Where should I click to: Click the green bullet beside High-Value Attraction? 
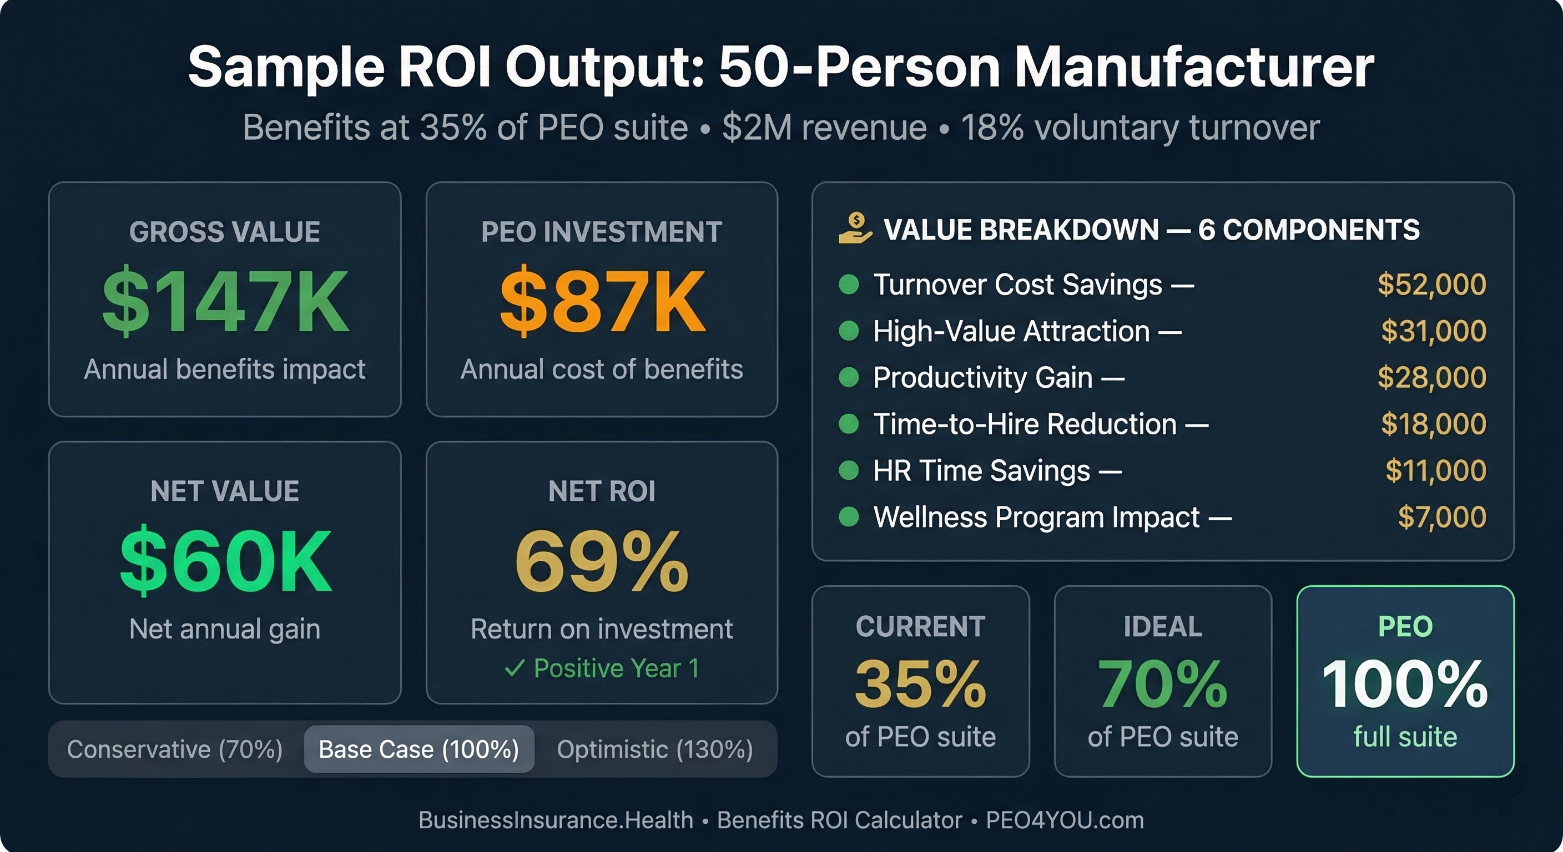coord(848,331)
